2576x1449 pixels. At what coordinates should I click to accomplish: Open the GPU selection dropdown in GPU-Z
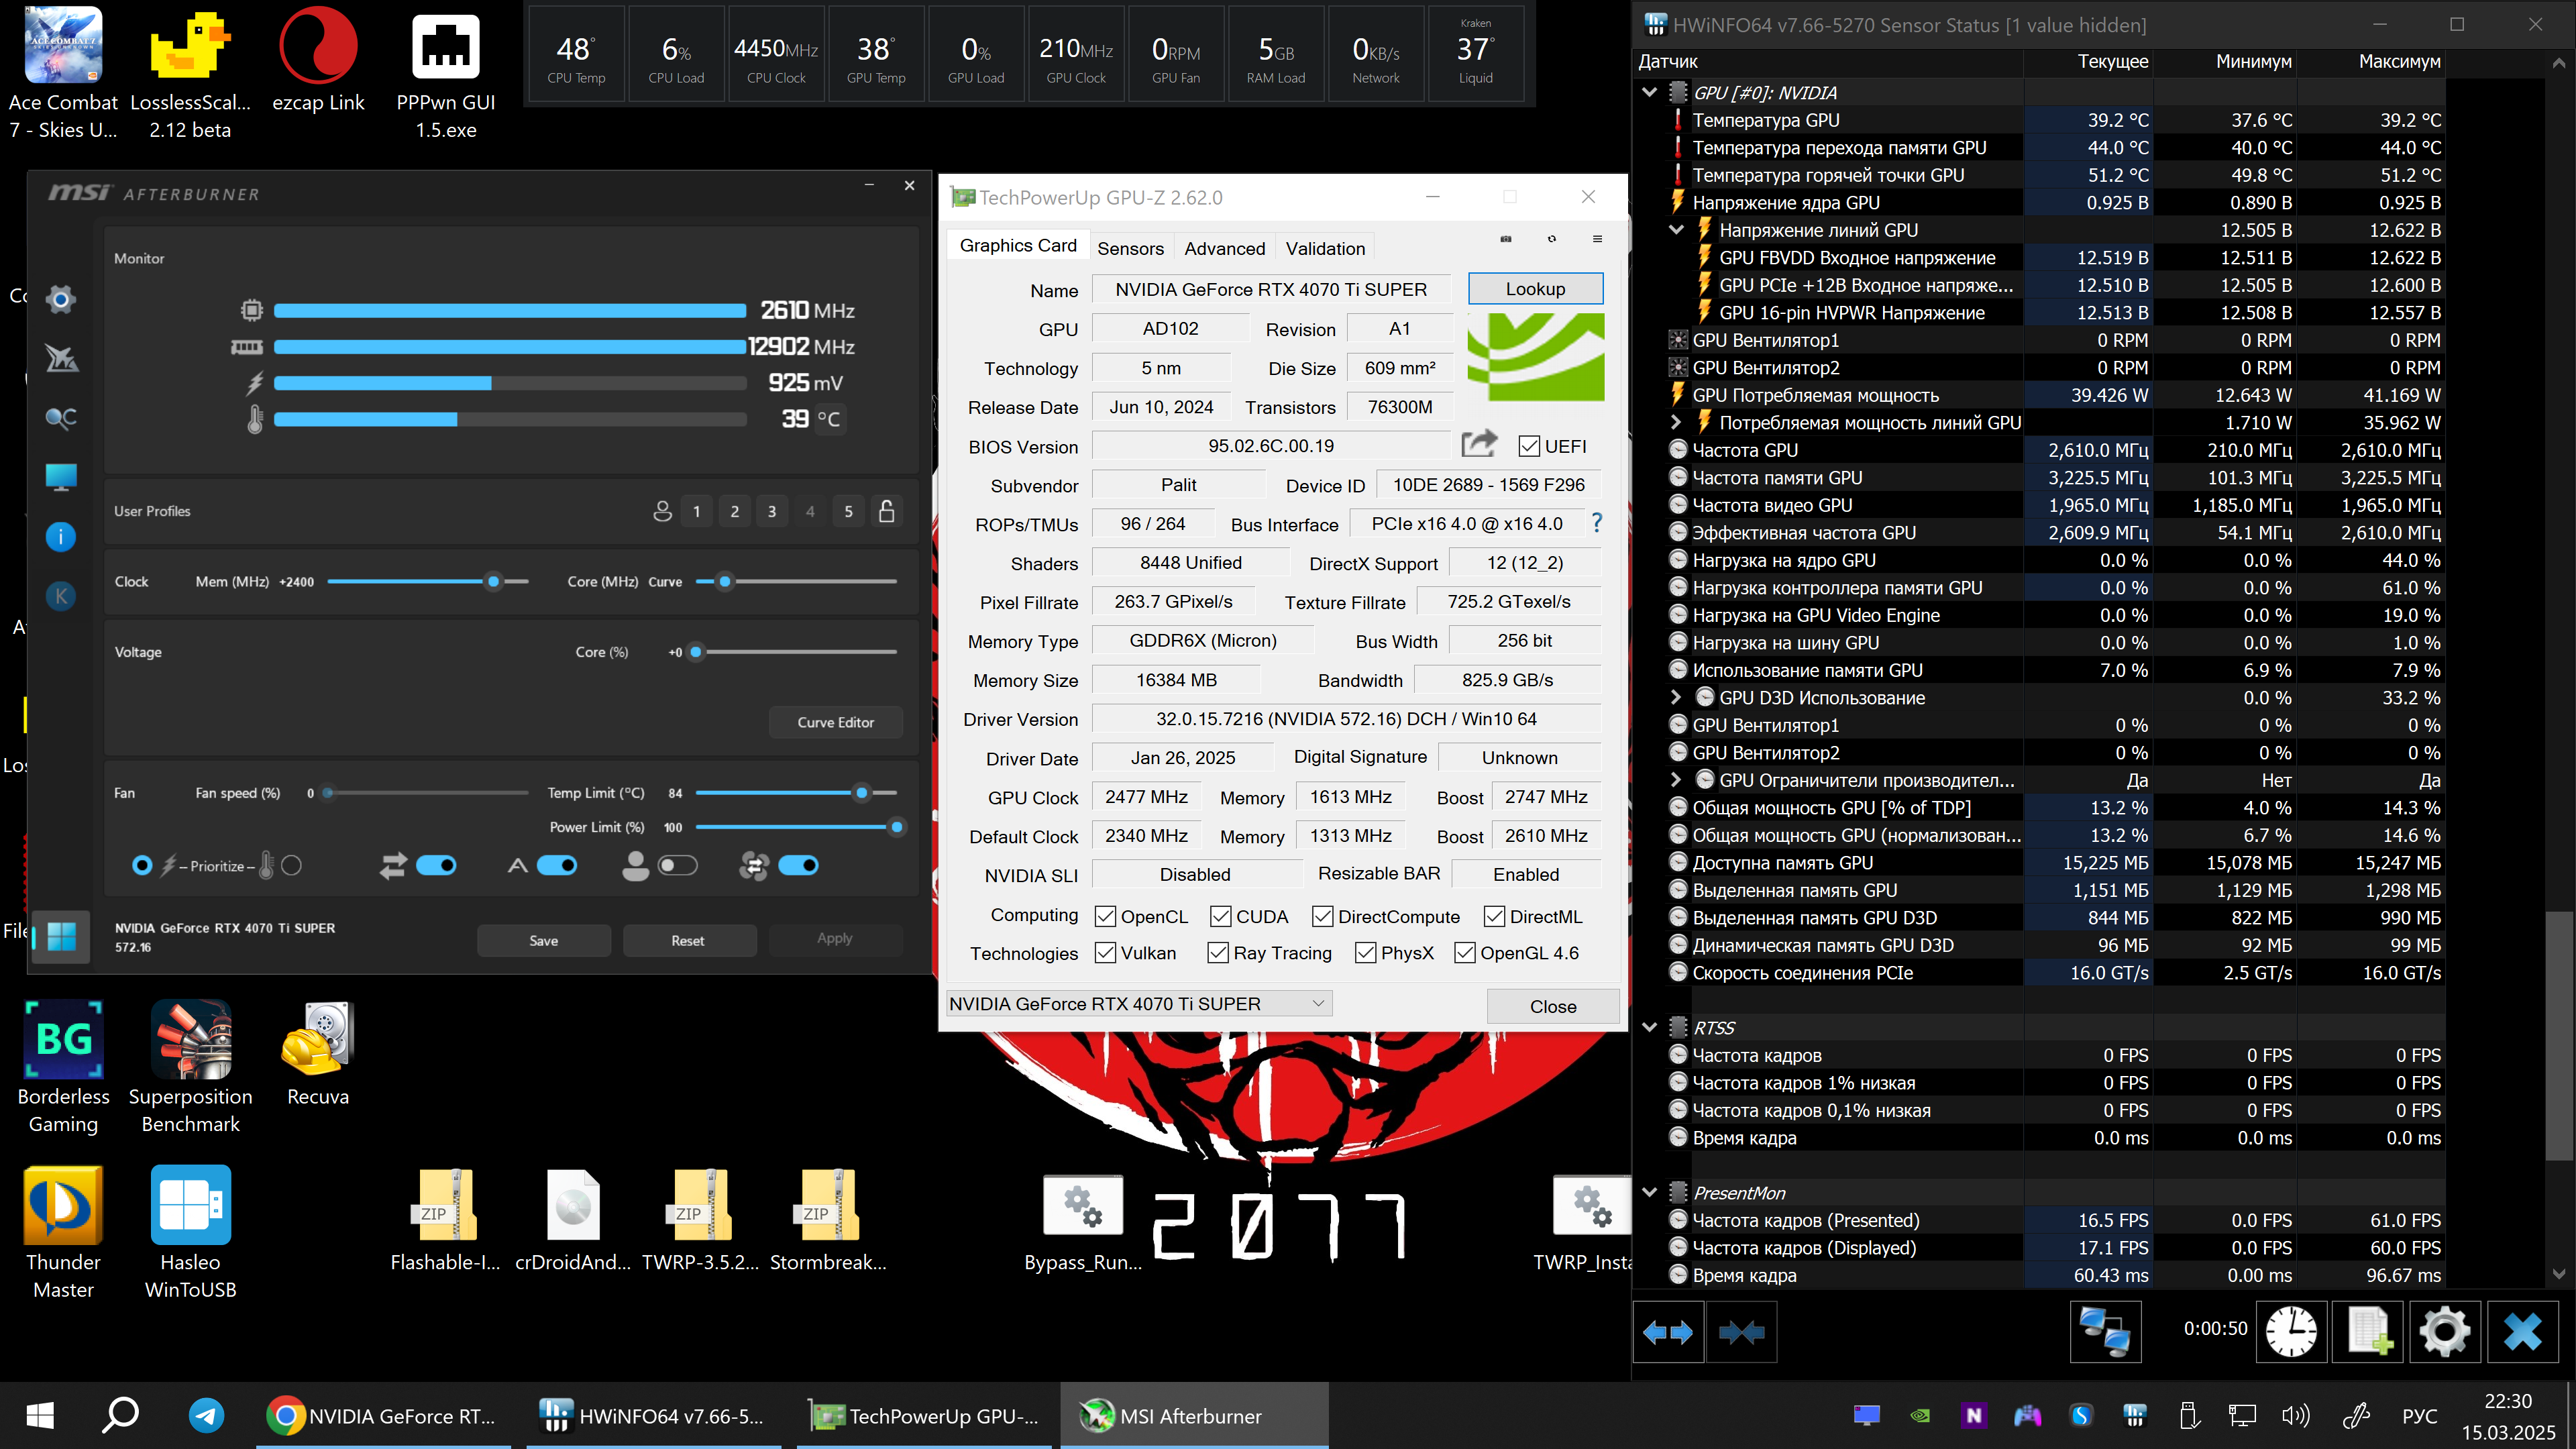[1317, 1003]
